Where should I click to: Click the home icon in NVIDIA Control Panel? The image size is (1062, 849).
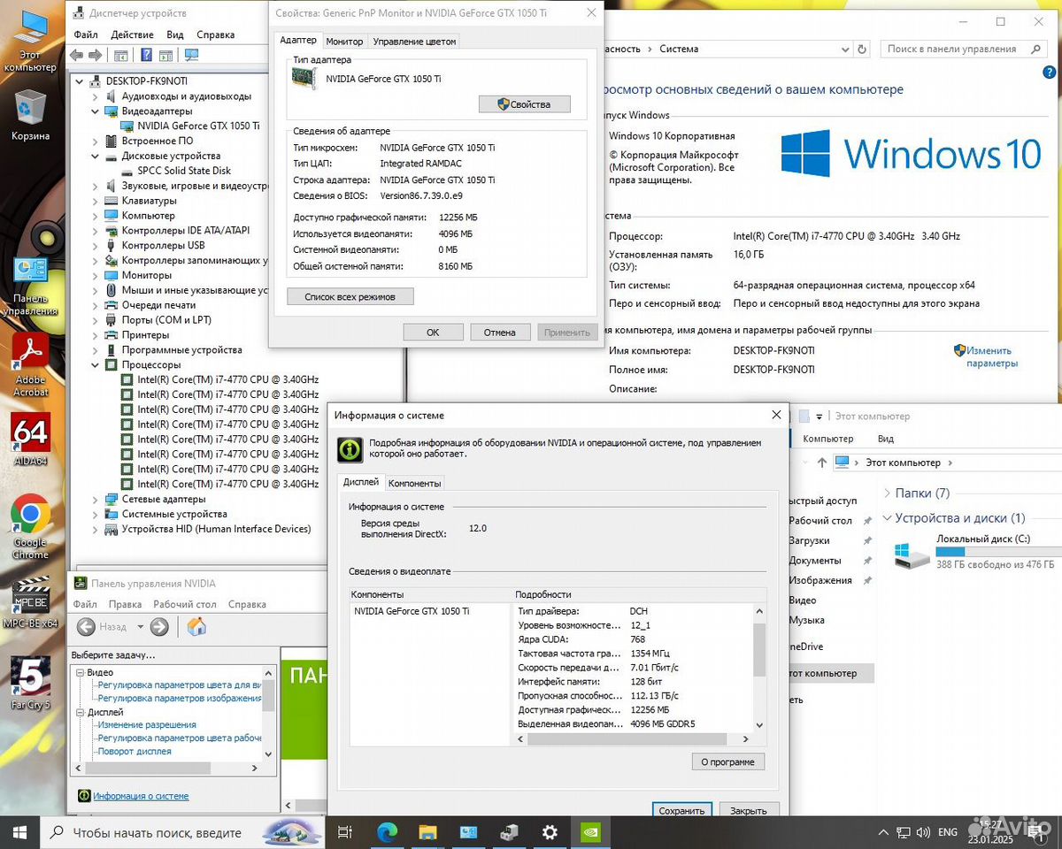pyautogui.click(x=196, y=627)
